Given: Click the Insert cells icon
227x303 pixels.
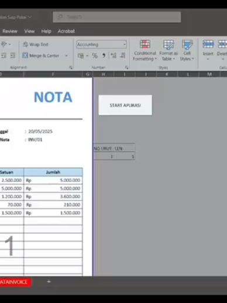Looking at the screenshot, I should click(x=208, y=44).
